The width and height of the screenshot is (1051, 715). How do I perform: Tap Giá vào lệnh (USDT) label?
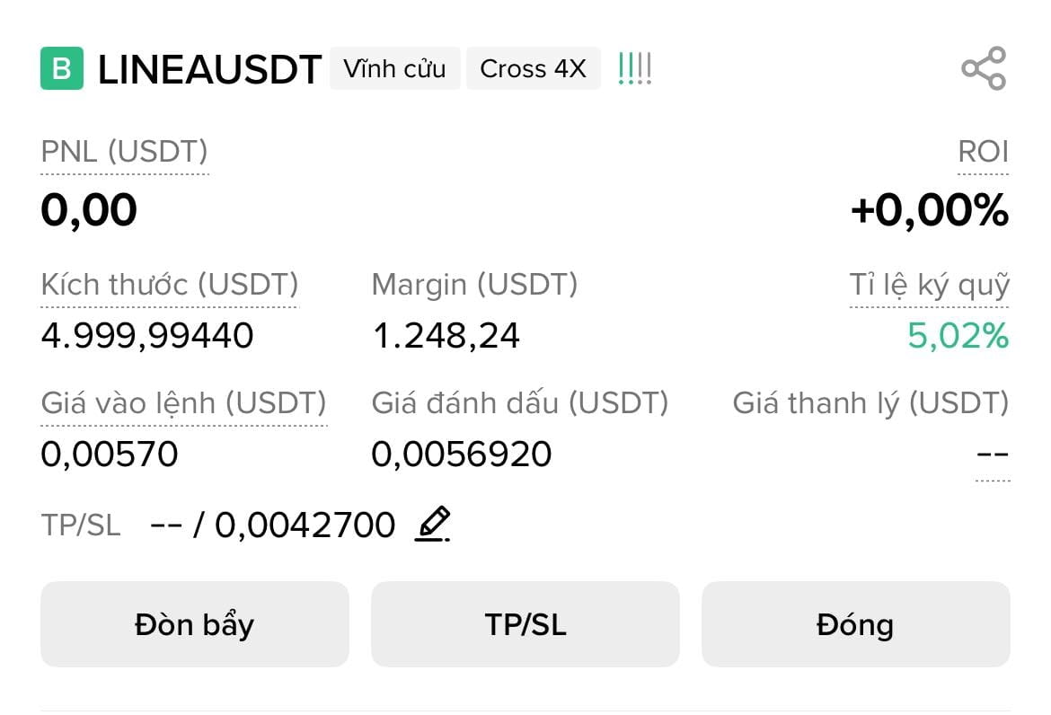pos(183,403)
